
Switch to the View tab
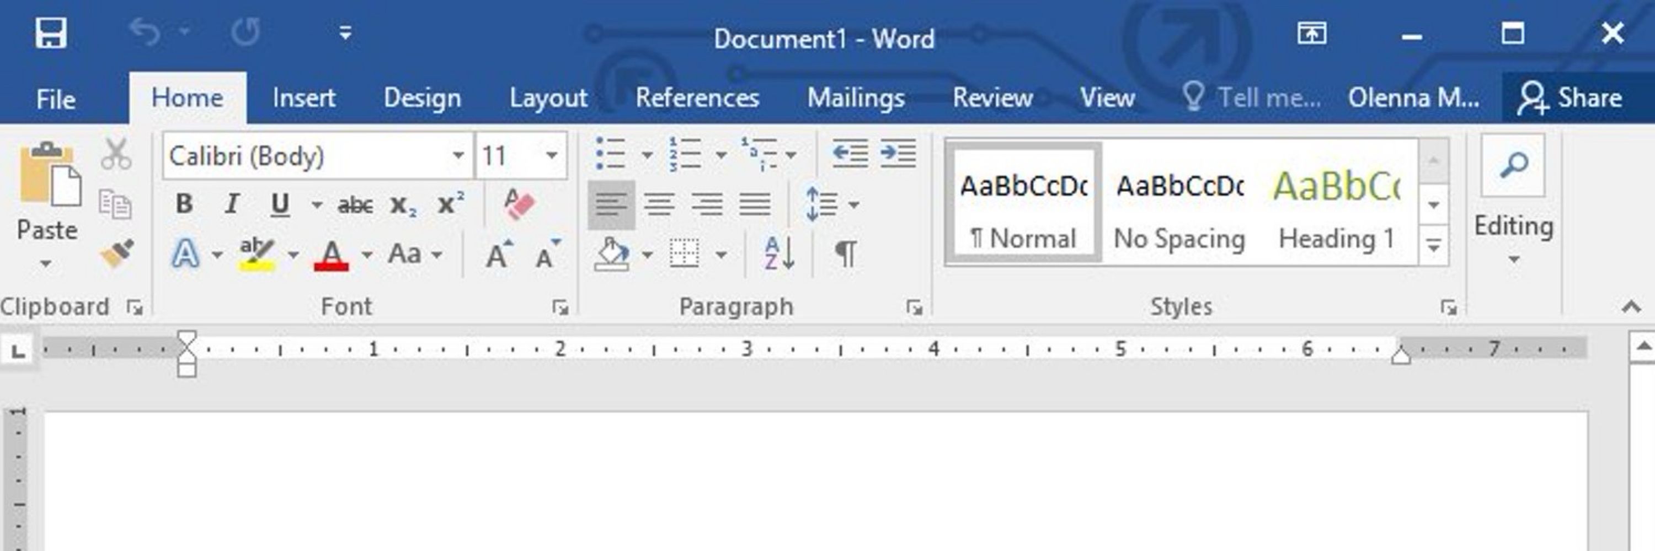(1107, 98)
